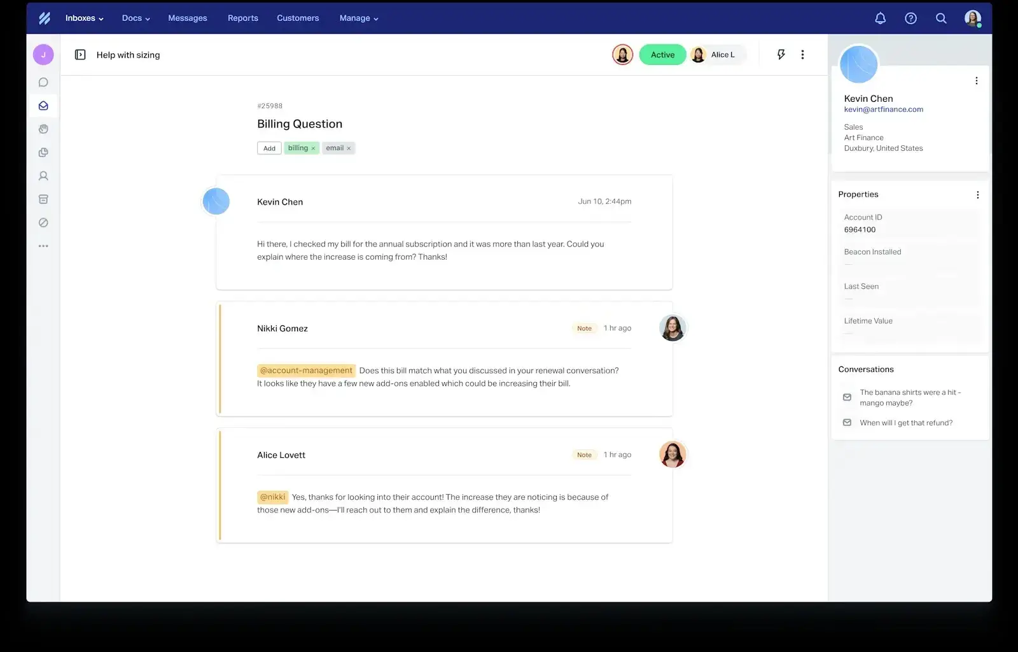Click Kevin Chen's large profile avatar in sidebar
Viewport: 1018px width, 652px height.
coord(859,64)
